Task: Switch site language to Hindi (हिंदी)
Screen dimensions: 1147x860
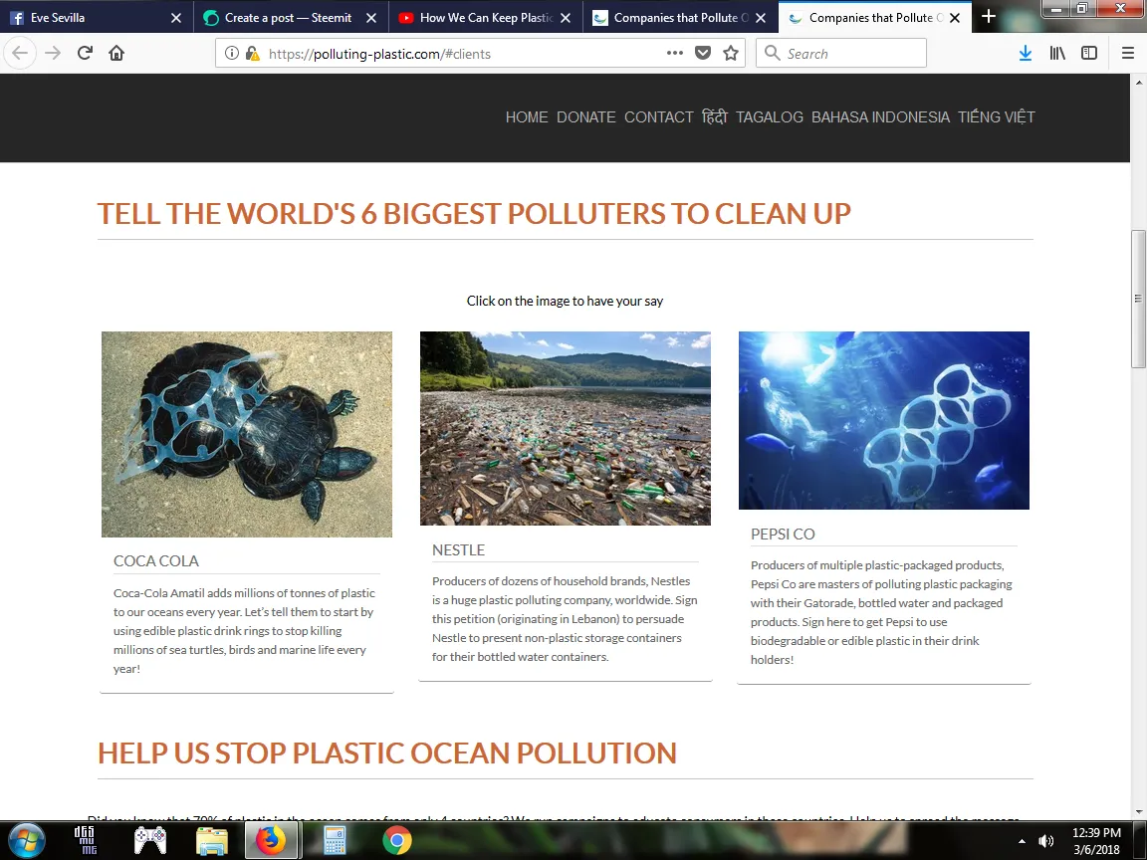Action: (715, 117)
